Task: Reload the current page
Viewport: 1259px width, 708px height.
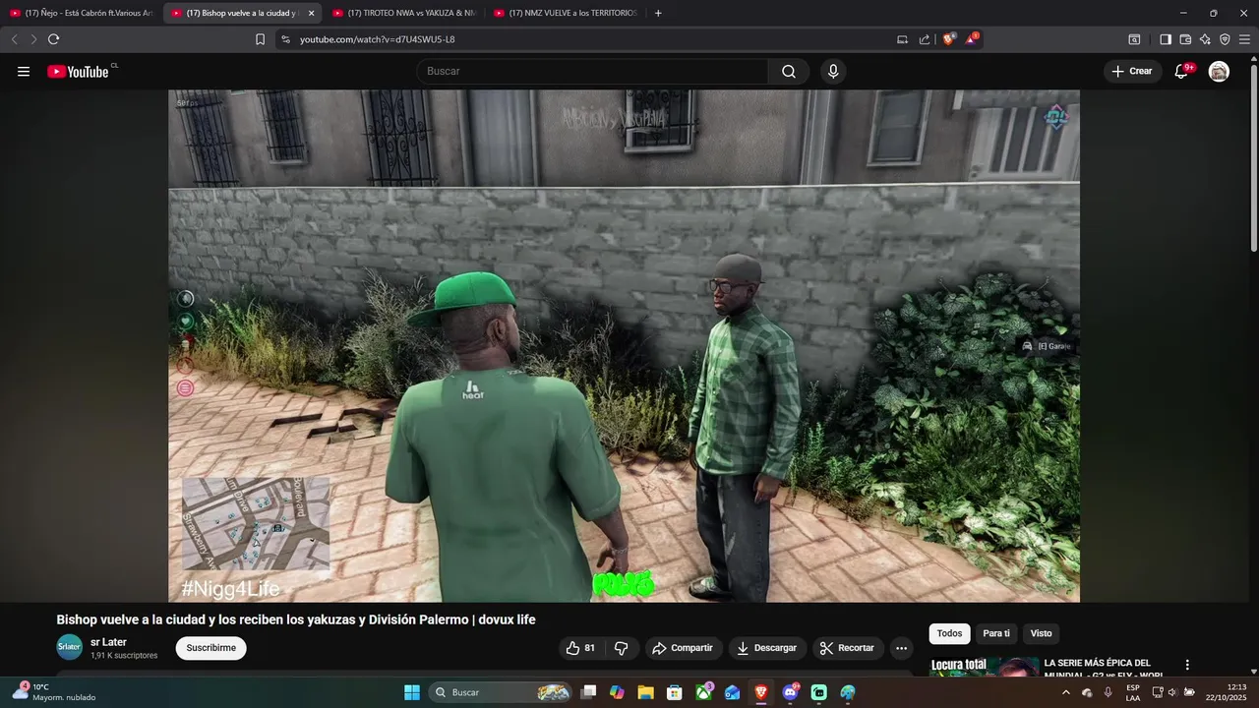Action: [53, 39]
